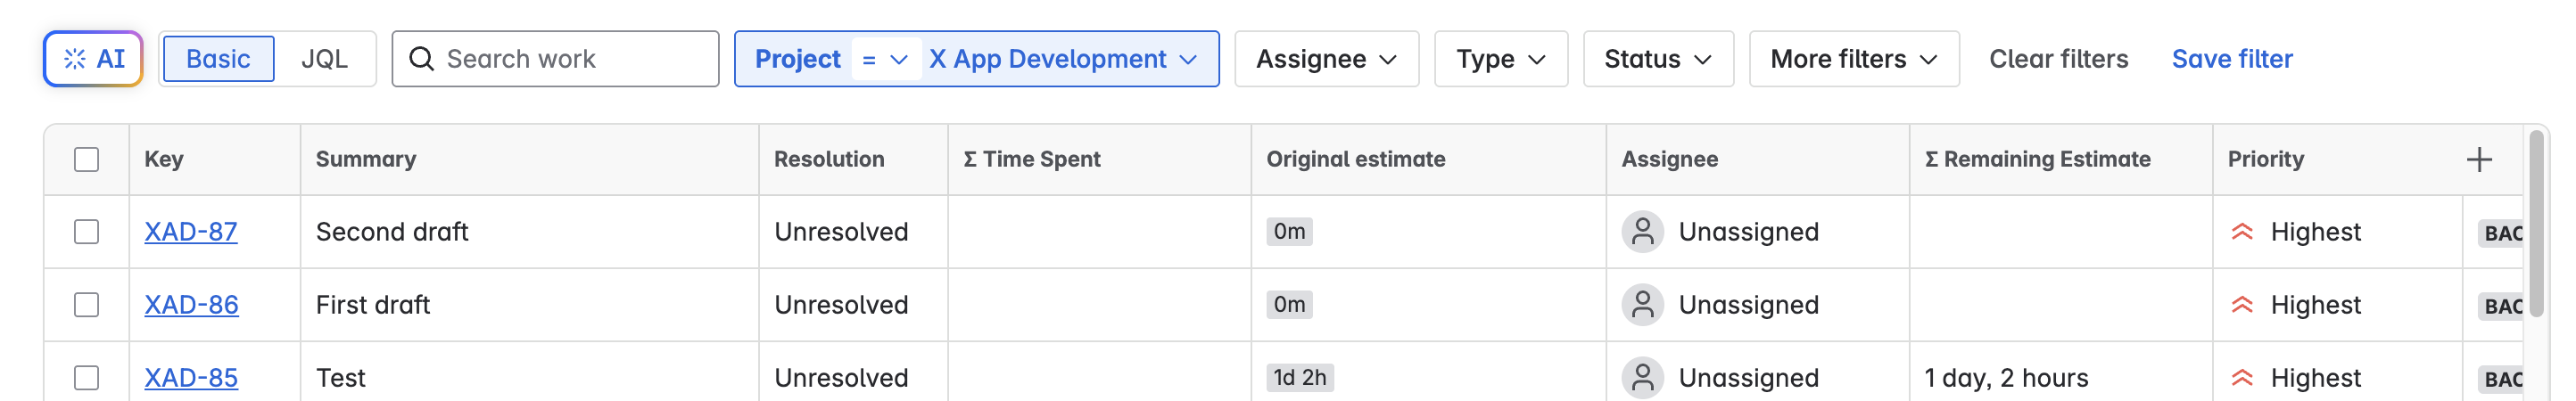
Task: Click unassigned avatar icon for XAD-87
Action: pos(1642,232)
